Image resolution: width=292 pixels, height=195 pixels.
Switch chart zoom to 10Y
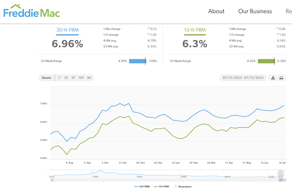[81, 78]
